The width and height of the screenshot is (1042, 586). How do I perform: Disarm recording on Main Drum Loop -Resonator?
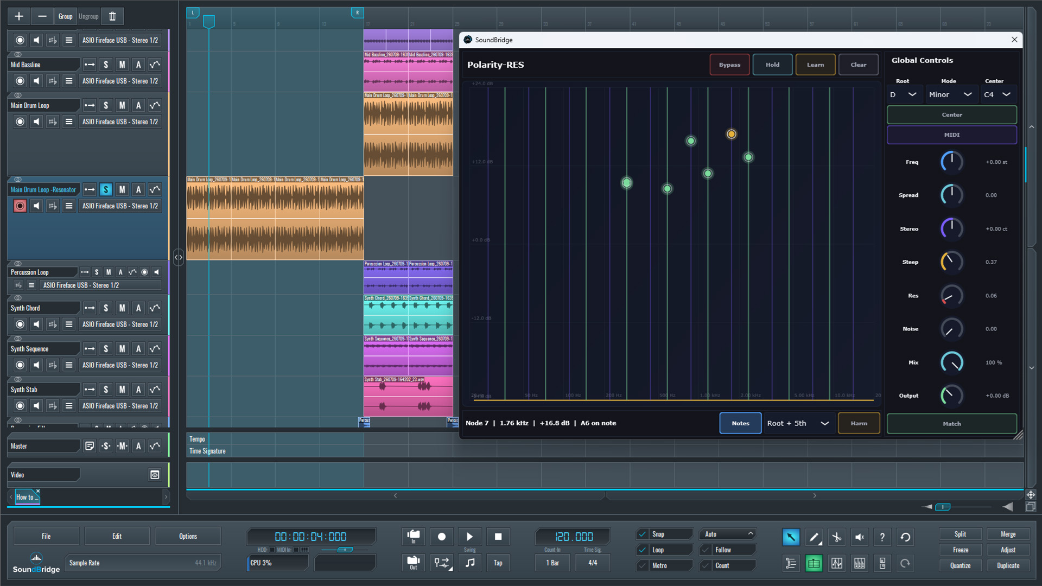click(x=20, y=206)
